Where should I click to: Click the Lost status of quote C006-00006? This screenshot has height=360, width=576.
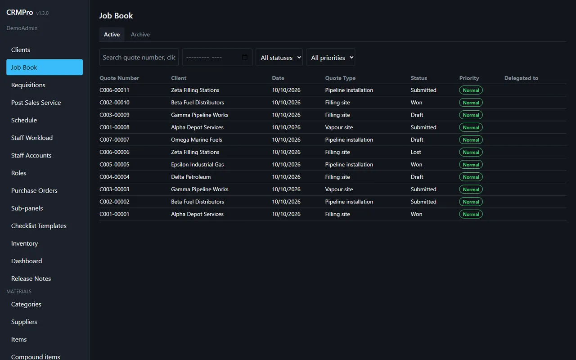pyautogui.click(x=416, y=152)
